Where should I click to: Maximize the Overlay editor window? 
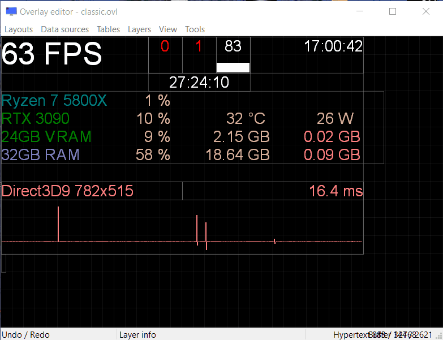click(393, 11)
